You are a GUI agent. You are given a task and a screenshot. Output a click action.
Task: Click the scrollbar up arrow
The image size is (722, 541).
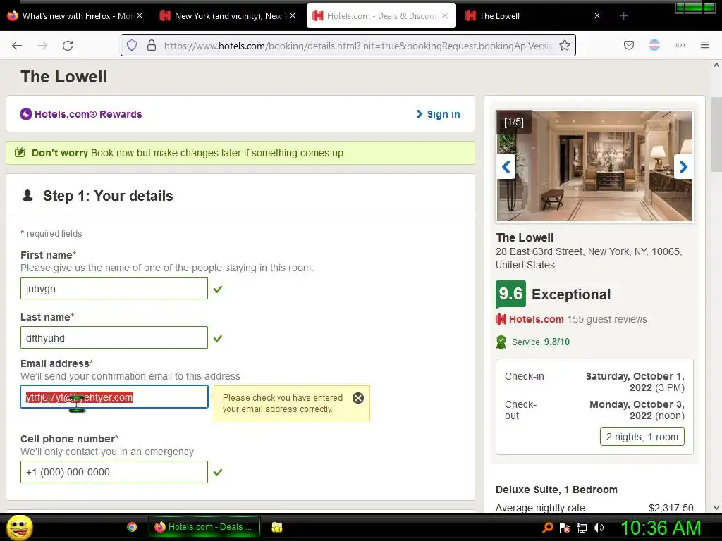point(716,65)
